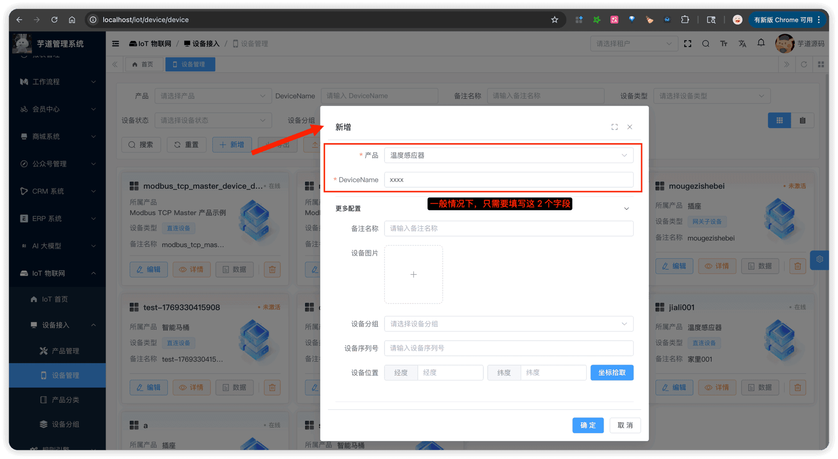Screen dimensions: 838x459
Task: Click the font size icon in the top bar
Action: (724, 44)
